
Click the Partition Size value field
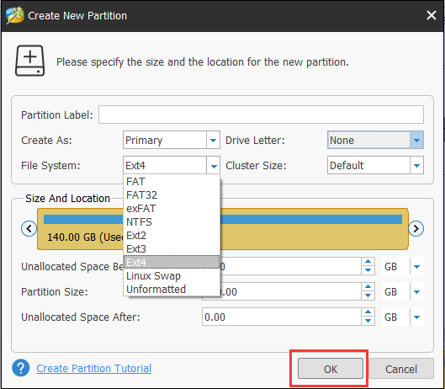click(290, 291)
